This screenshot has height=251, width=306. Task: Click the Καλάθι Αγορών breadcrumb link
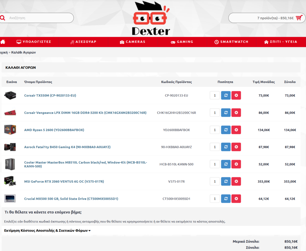(x=23, y=52)
